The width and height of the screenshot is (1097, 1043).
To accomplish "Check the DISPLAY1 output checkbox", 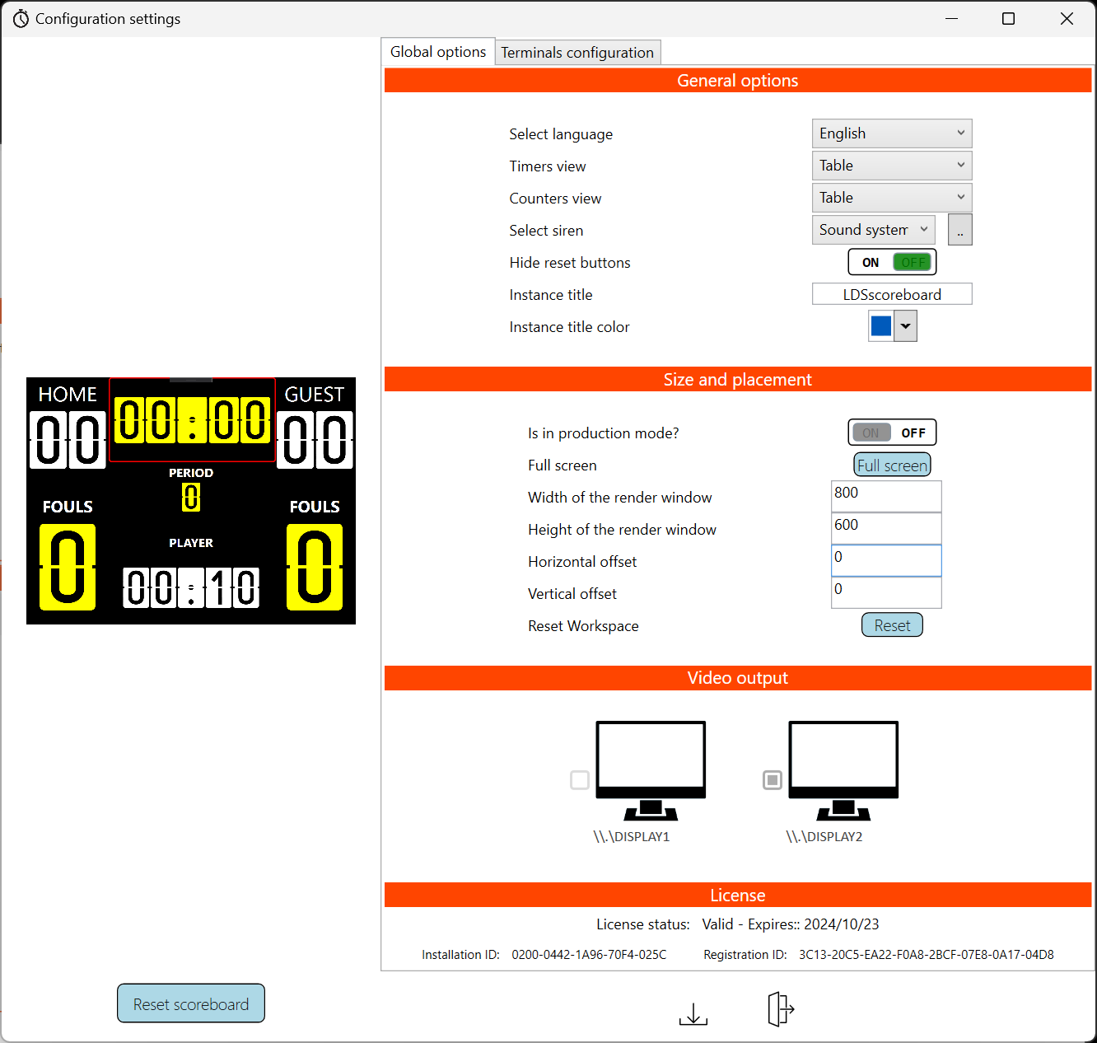I will [579, 779].
